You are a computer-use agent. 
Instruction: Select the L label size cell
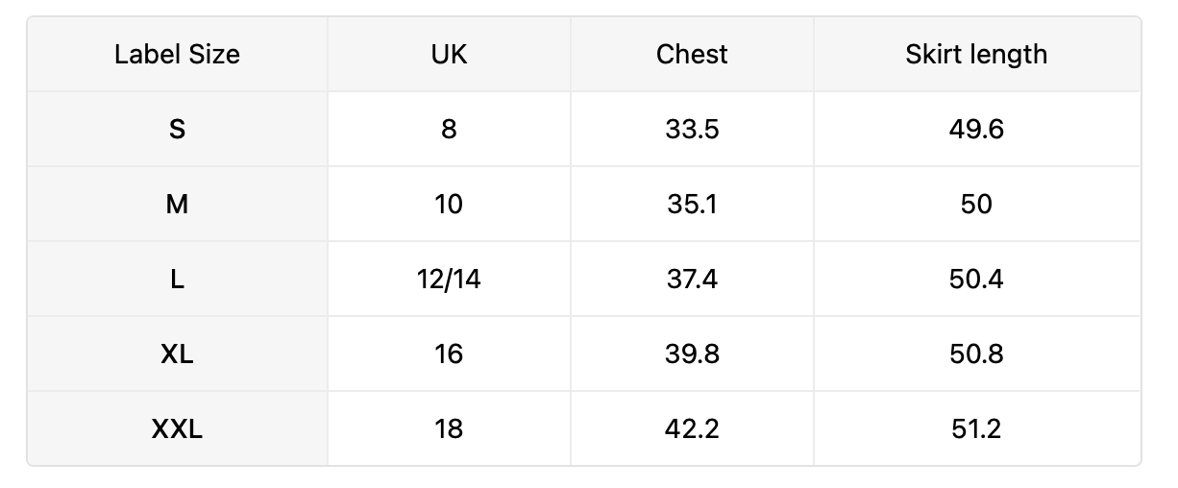coord(177,279)
